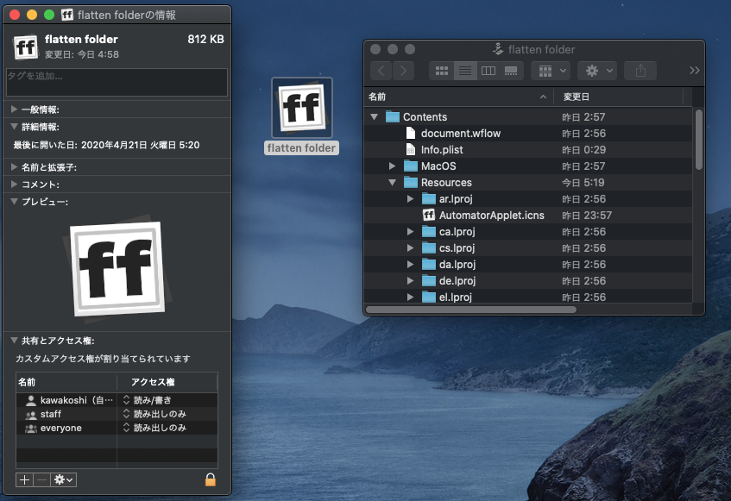Viewport: 731px width, 501px height.
Task: Open the permissions gear action menu
Action: 63,479
